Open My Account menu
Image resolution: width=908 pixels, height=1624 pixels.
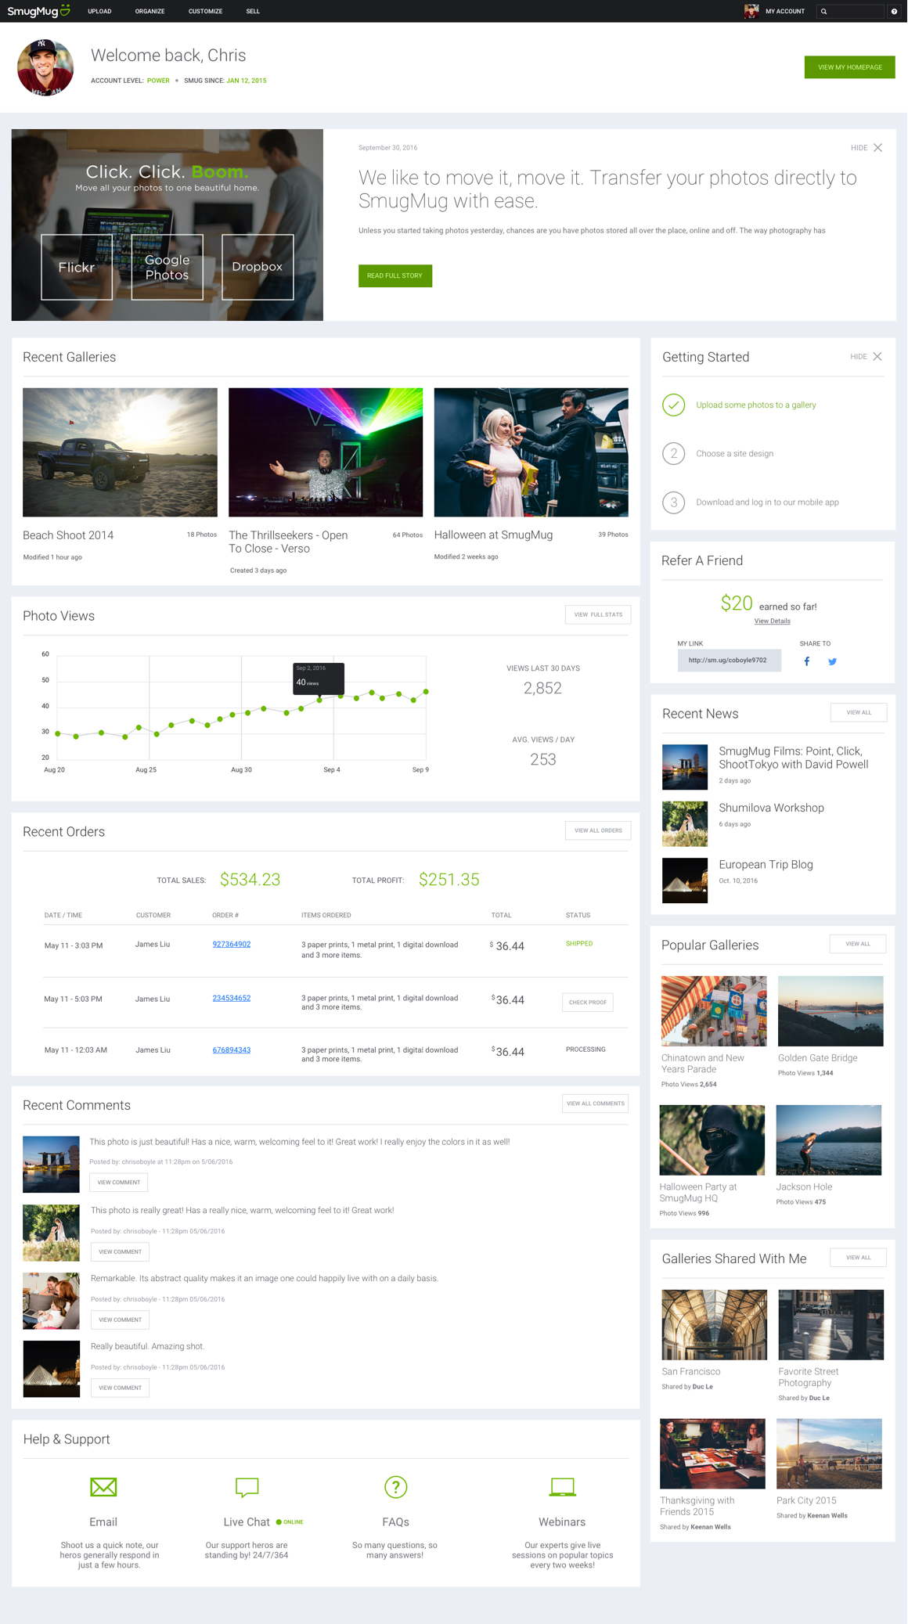(785, 12)
